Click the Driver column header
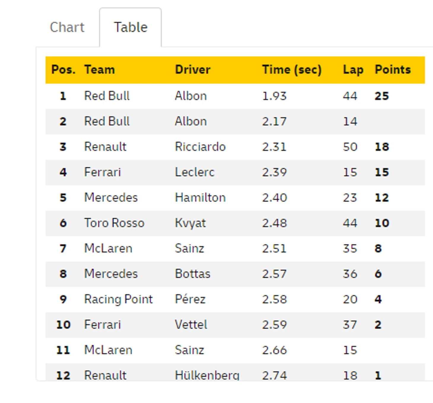Viewport: 433px width, 403px height. click(193, 70)
